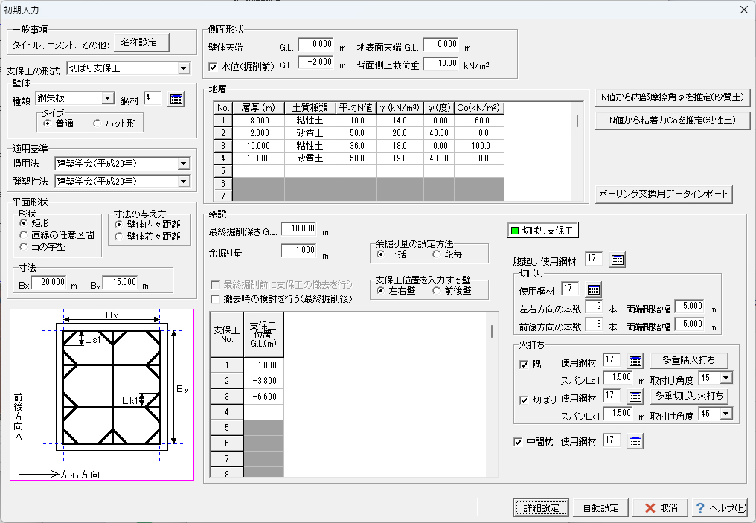Click the 支保工 table vertical scrollbar
This screenshot has height=523, width=756.
[491, 395]
